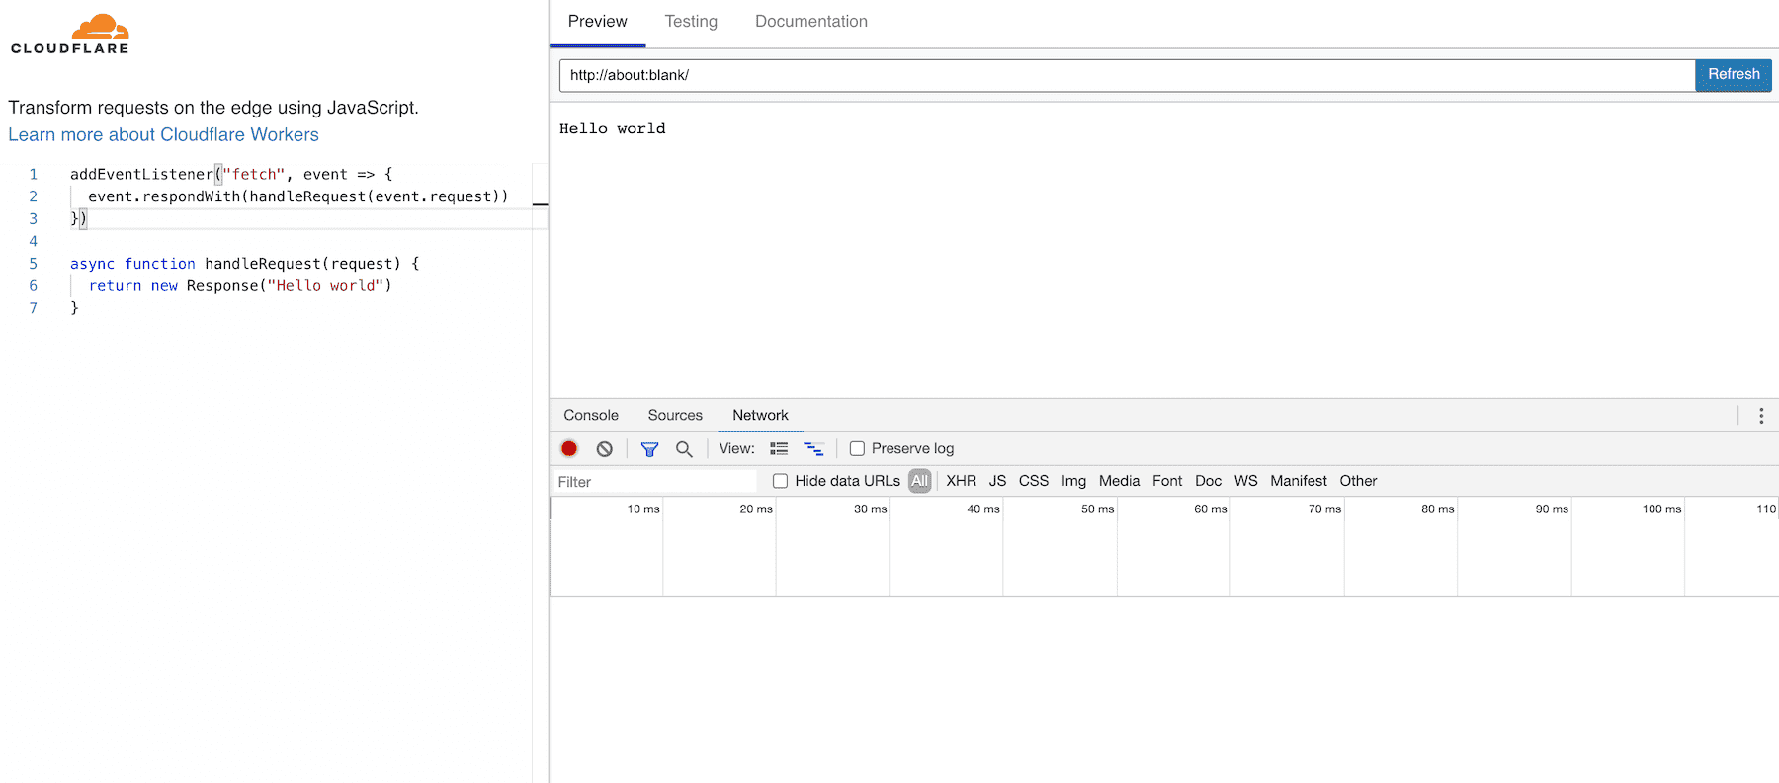Click the 'Transform requests on the edge' description text
Screen dimensions: 1779x783
coord(213,107)
